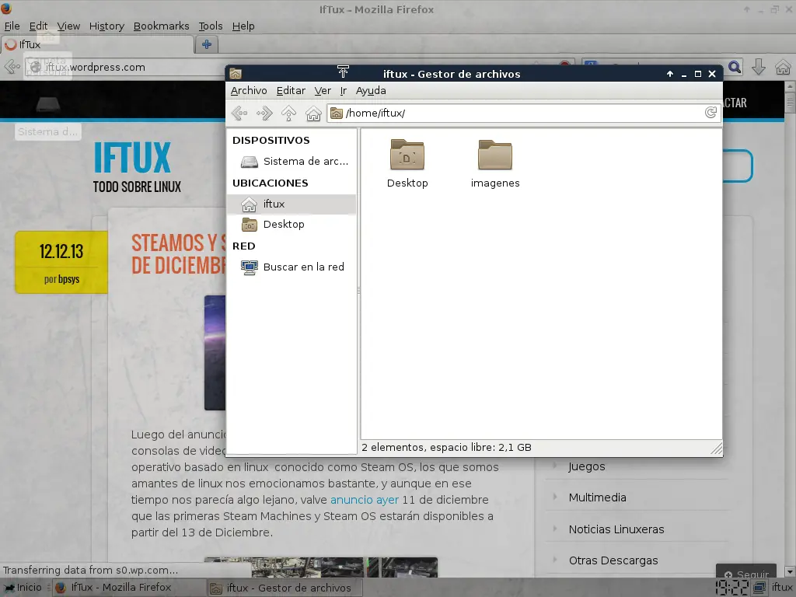
Task: Click the Firefox home button
Action: (x=783, y=67)
